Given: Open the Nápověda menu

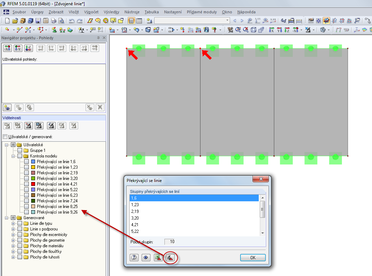Looking at the screenshot, I should tap(246, 12).
